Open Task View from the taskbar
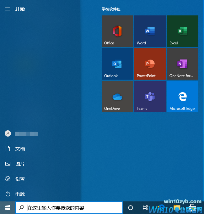Image resolution: width=204 pixels, height=214 pixels. point(145,208)
